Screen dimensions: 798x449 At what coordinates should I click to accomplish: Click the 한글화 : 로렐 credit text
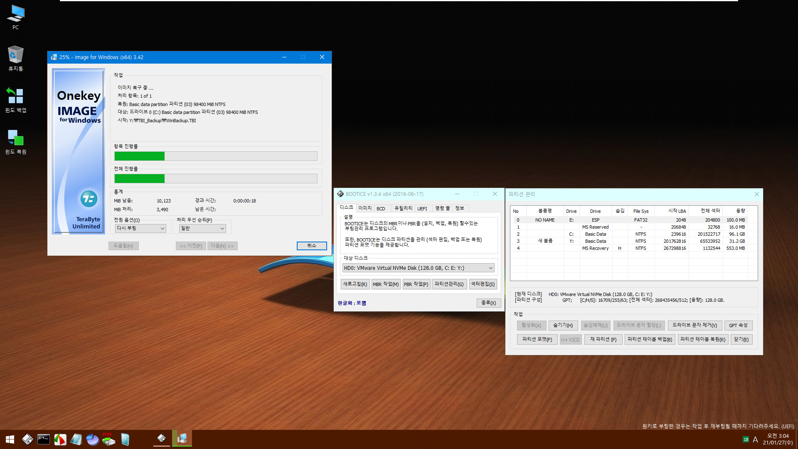click(352, 303)
